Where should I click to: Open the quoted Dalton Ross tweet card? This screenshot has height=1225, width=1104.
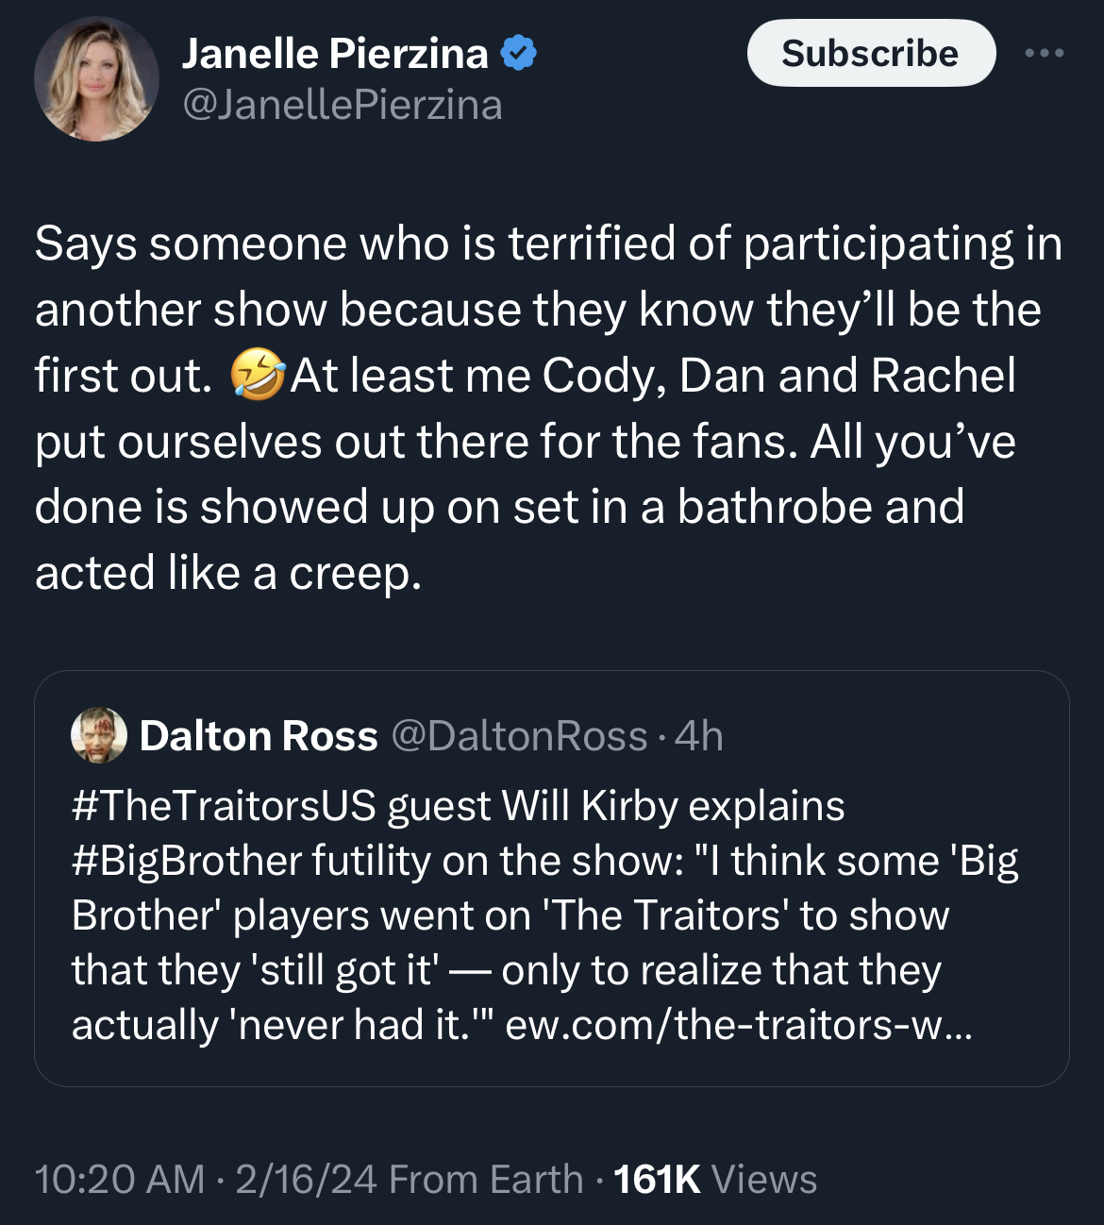point(552,879)
